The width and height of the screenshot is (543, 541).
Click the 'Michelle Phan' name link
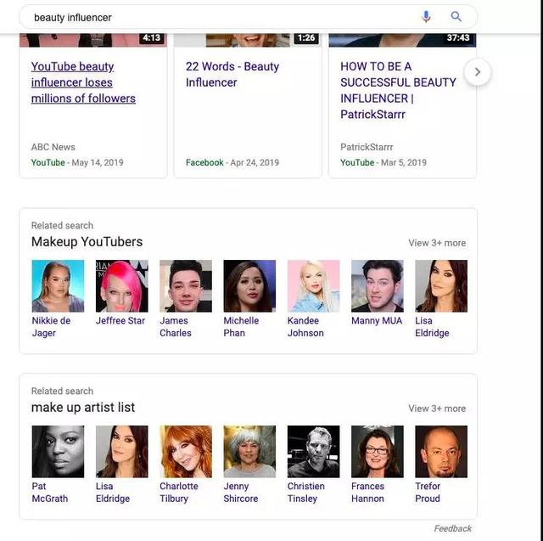241,326
